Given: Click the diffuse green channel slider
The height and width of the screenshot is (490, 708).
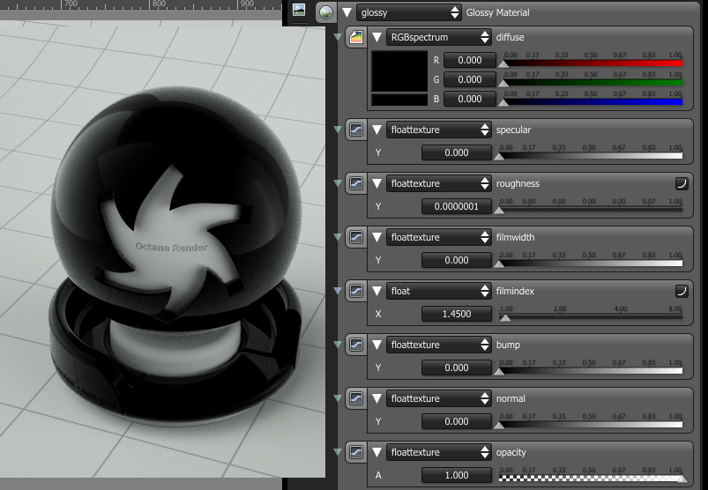Looking at the screenshot, I should 591,83.
